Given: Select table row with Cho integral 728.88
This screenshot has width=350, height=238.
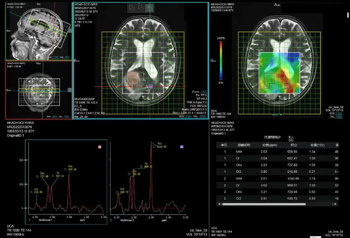Looking at the screenshot, I should (277, 192).
